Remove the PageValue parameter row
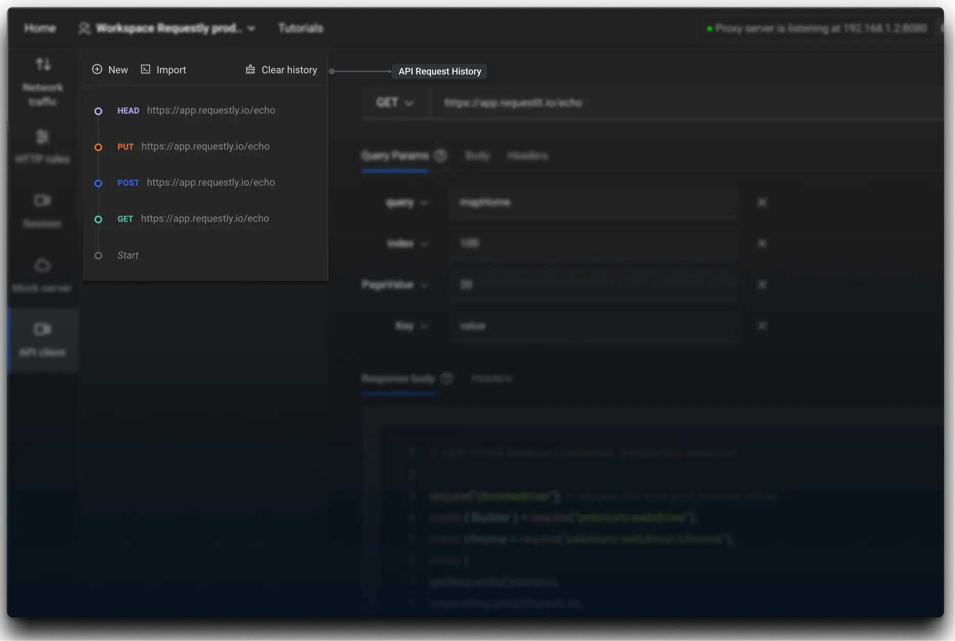 pyautogui.click(x=762, y=284)
